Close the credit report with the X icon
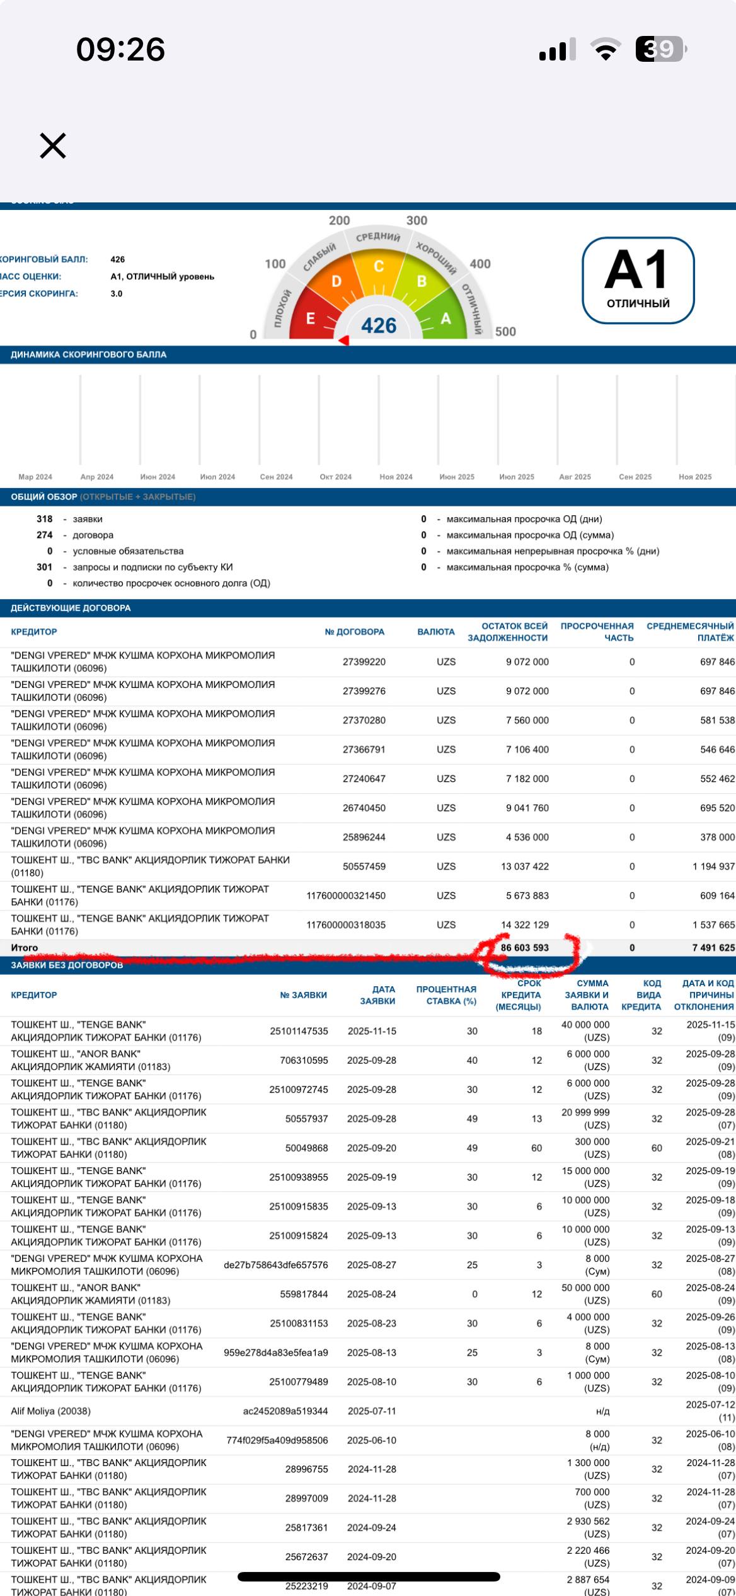 coord(53,146)
